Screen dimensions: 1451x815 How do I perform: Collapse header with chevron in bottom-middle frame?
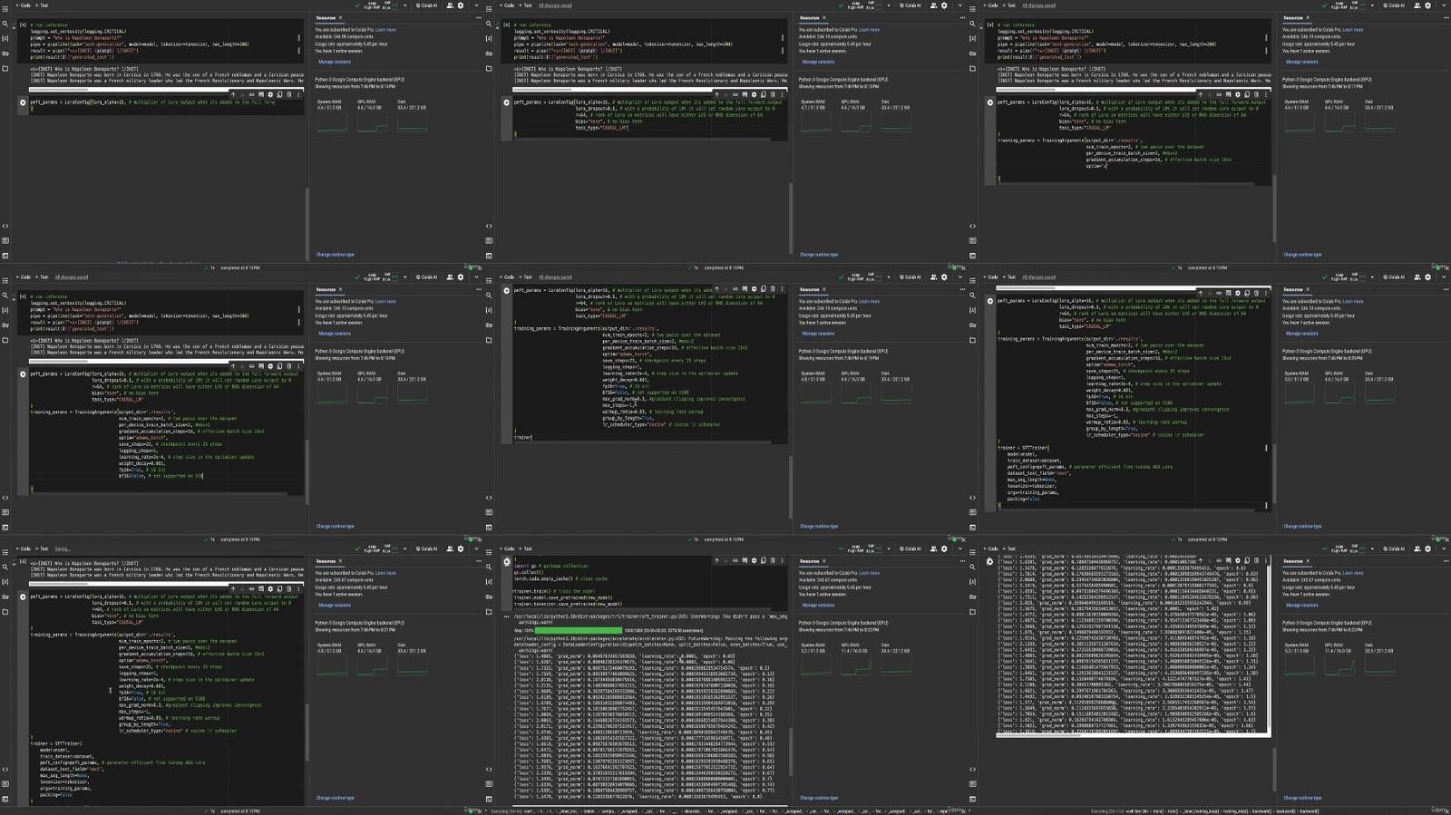coord(959,548)
